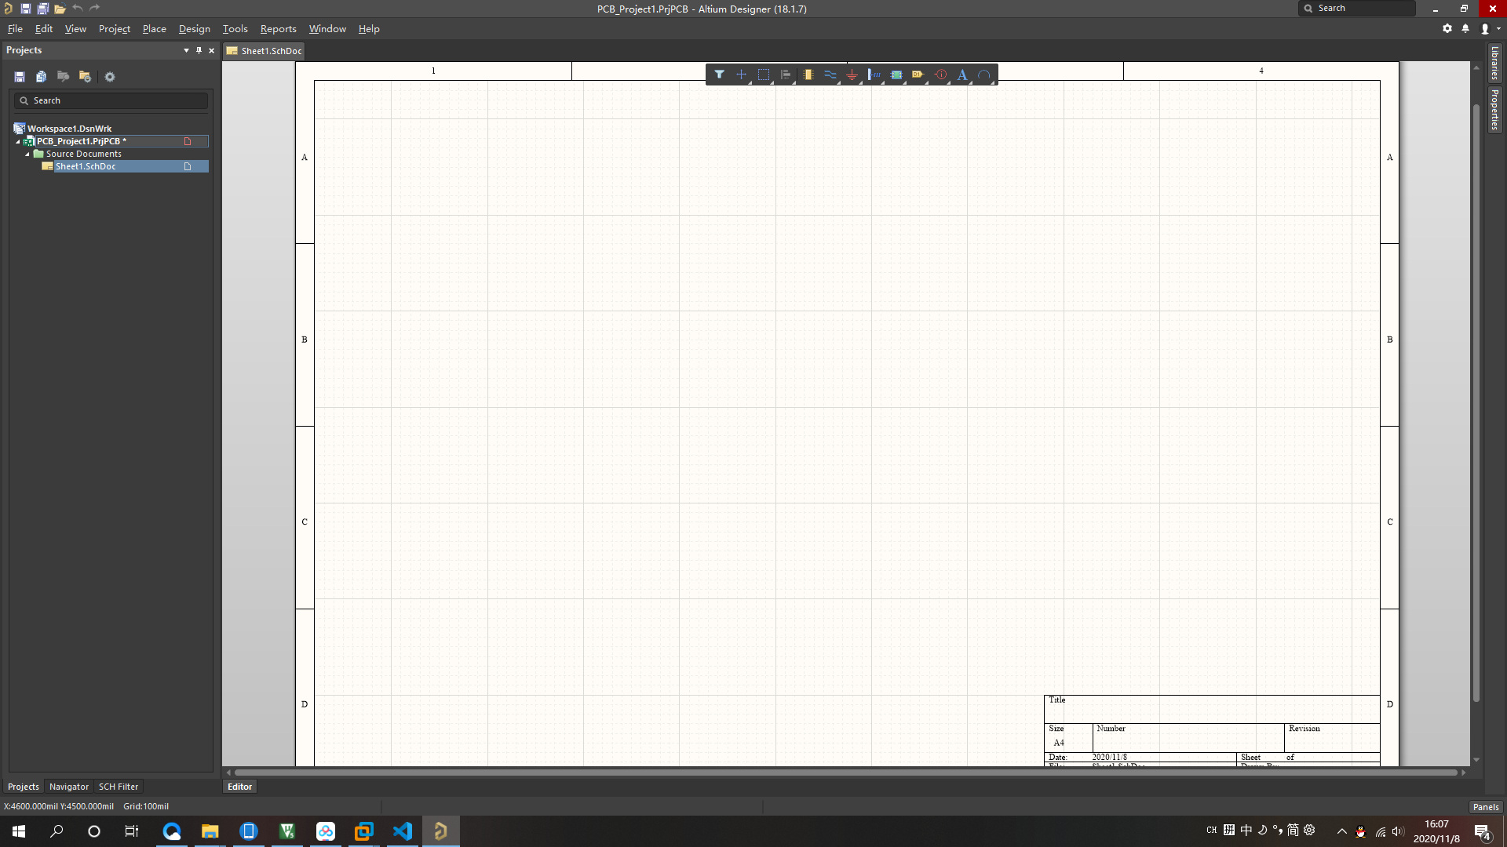Click the Place Part component icon
The image size is (1507, 847).
pyautogui.click(x=808, y=75)
